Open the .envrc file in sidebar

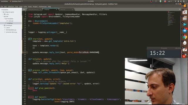pos(8,28)
